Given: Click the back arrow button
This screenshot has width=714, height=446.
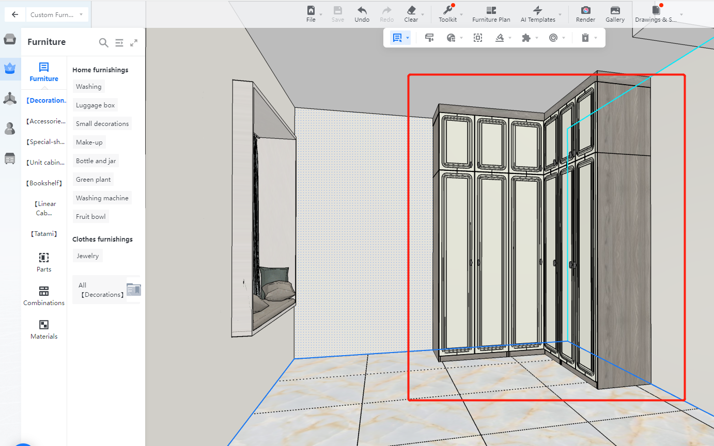Looking at the screenshot, I should pos(14,14).
